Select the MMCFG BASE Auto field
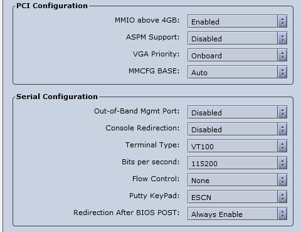Screen dimensions: 301x232 pos(233,72)
